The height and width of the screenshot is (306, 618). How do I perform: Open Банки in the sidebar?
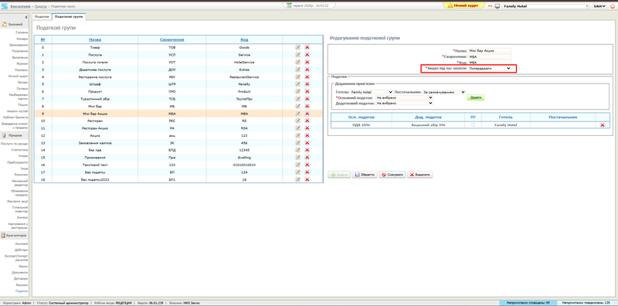(24, 267)
